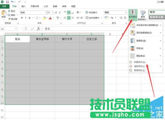Apply percent style (%)
Viewport: 165px width, 120px height.
tap(112, 18)
